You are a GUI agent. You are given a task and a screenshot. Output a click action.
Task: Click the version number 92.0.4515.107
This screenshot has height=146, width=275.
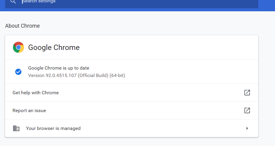coord(61,76)
